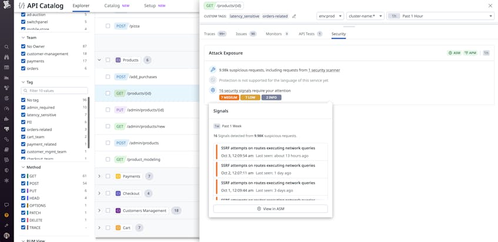
Task: Collapse the Team filter section
Action: [x=23, y=38]
